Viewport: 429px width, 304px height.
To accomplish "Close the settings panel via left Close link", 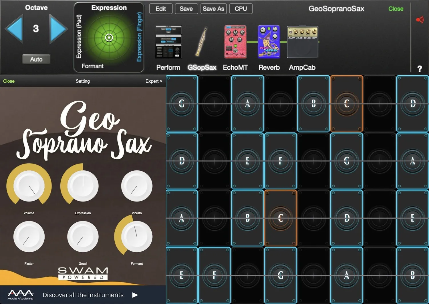I will coord(9,81).
